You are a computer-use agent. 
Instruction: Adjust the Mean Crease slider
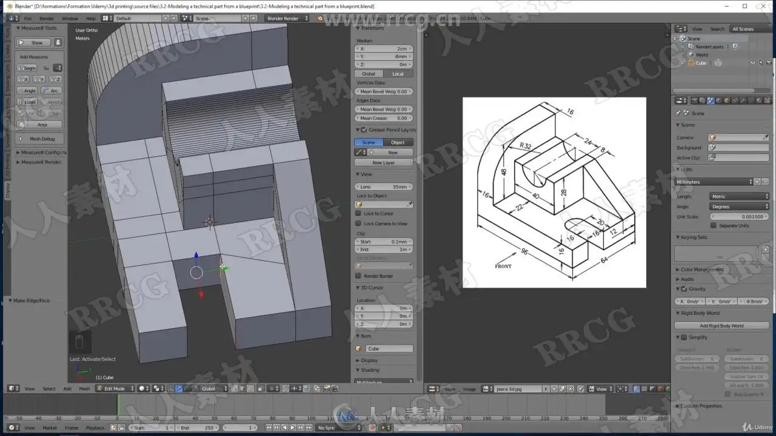tap(384, 118)
